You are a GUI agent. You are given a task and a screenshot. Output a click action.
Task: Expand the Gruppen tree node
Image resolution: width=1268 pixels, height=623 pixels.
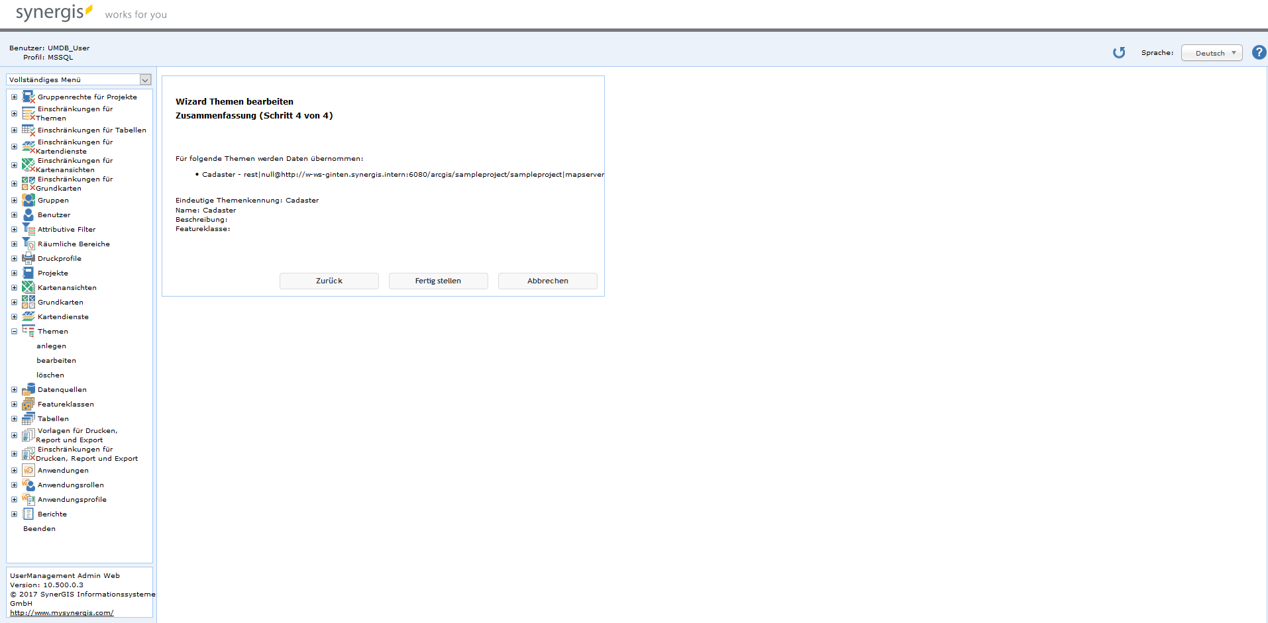(x=13, y=200)
